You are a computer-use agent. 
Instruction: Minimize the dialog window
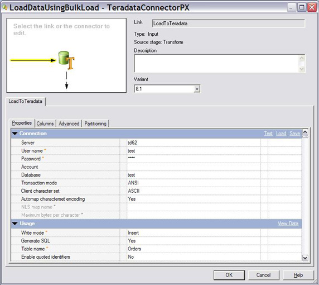pyautogui.click(x=292, y=8)
